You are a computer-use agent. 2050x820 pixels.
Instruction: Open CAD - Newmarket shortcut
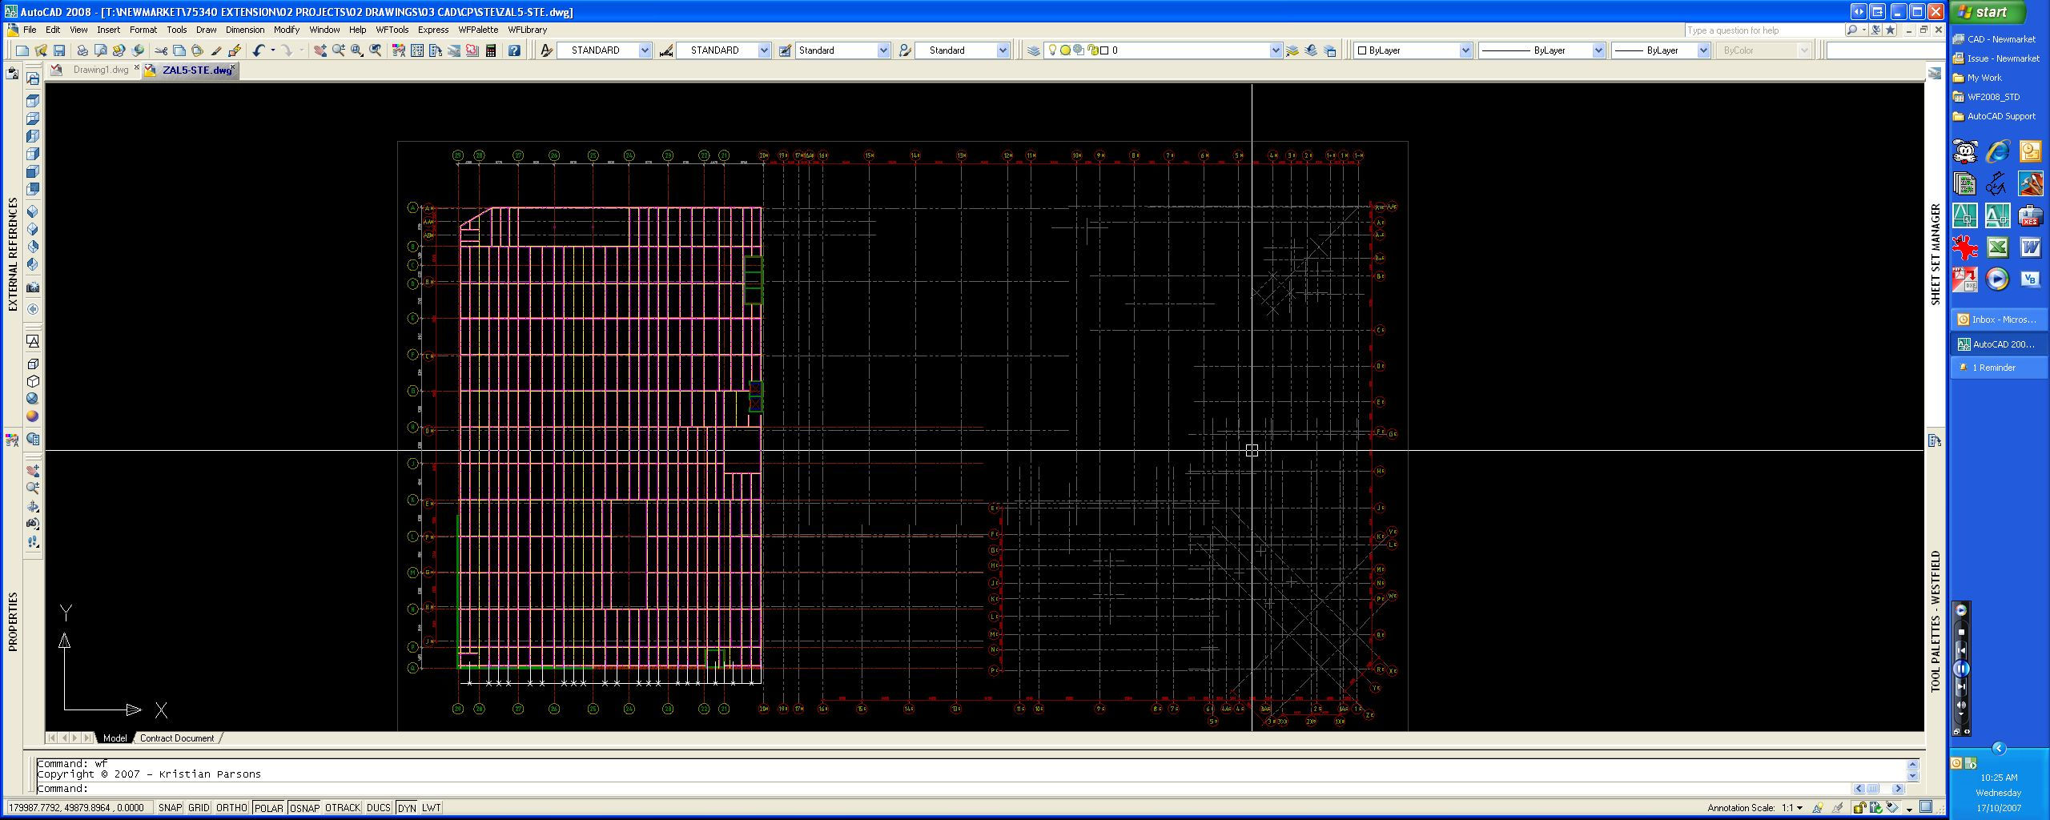[1994, 39]
